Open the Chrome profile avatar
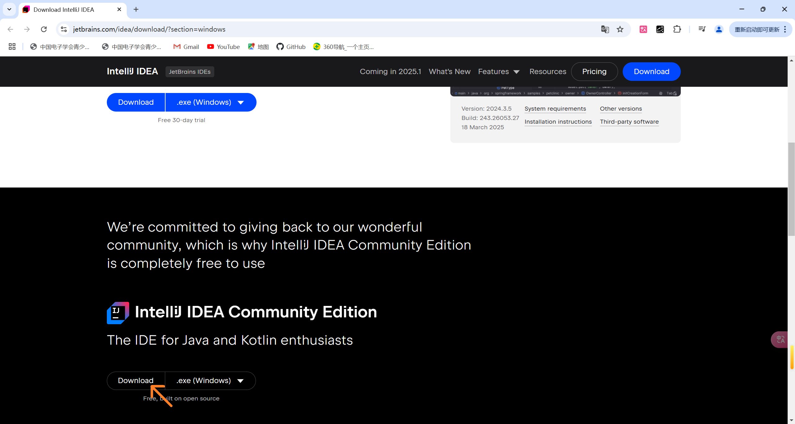 pyautogui.click(x=719, y=29)
